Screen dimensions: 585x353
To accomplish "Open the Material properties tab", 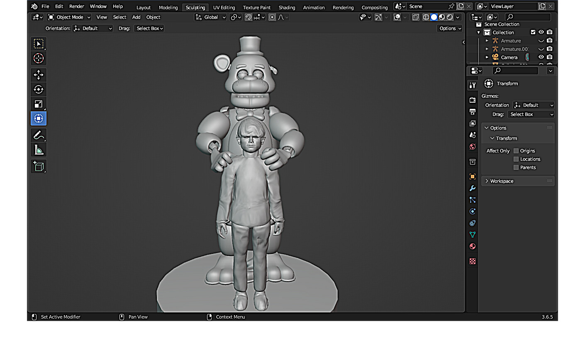I will click(473, 246).
